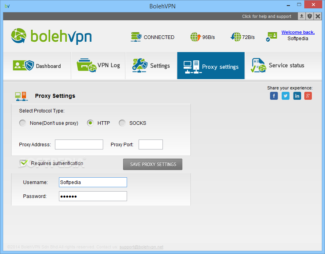This screenshot has height=254, width=325.
Task: Go to the Settings tab
Action: (x=151, y=66)
